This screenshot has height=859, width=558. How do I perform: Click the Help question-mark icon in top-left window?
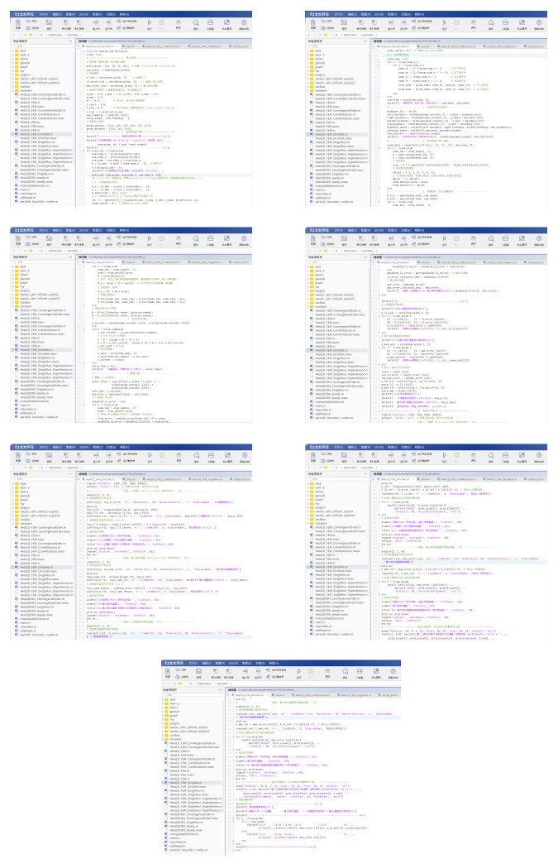coord(244,22)
